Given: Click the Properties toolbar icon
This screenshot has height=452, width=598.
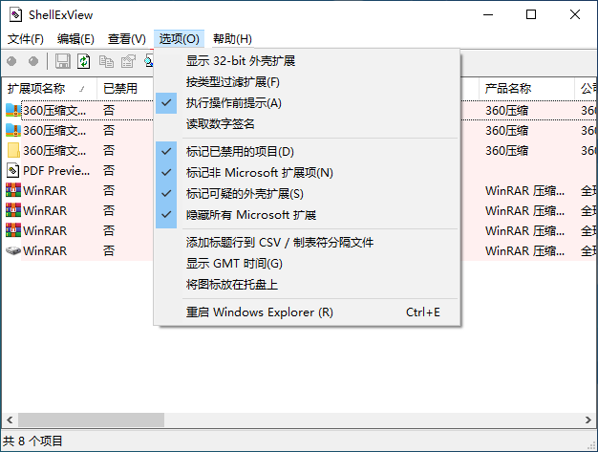Looking at the screenshot, I should coord(129,61).
